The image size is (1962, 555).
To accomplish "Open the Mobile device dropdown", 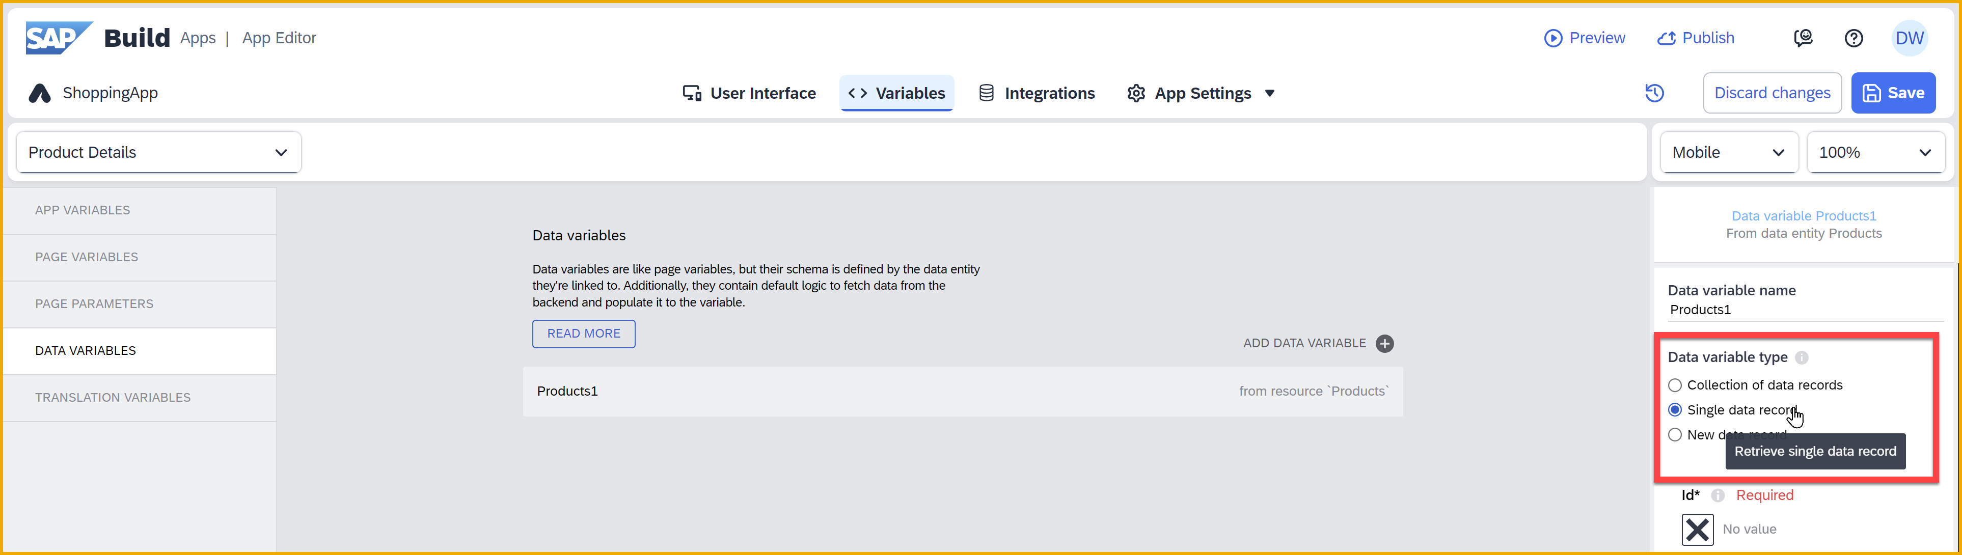I will [1729, 152].
